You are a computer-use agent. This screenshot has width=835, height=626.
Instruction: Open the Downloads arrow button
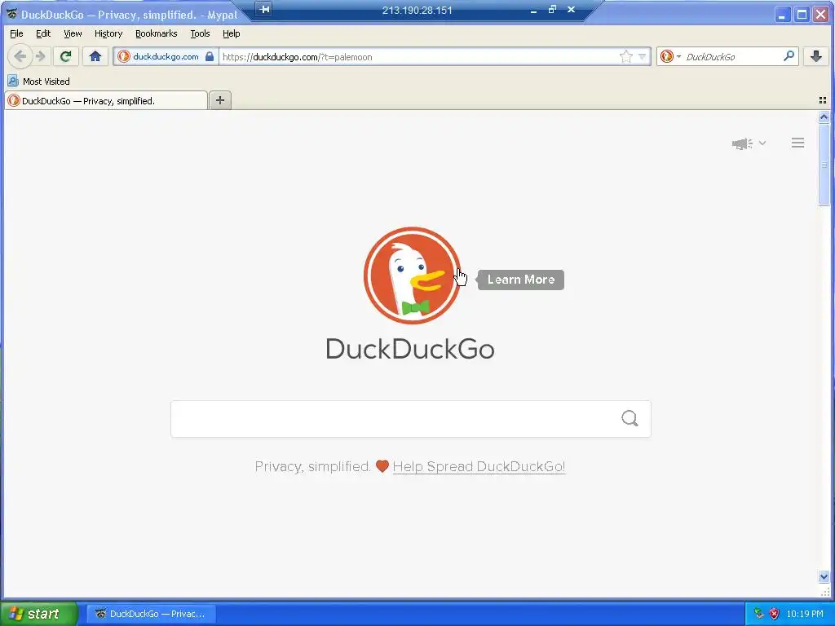click(x=815, y=56)
